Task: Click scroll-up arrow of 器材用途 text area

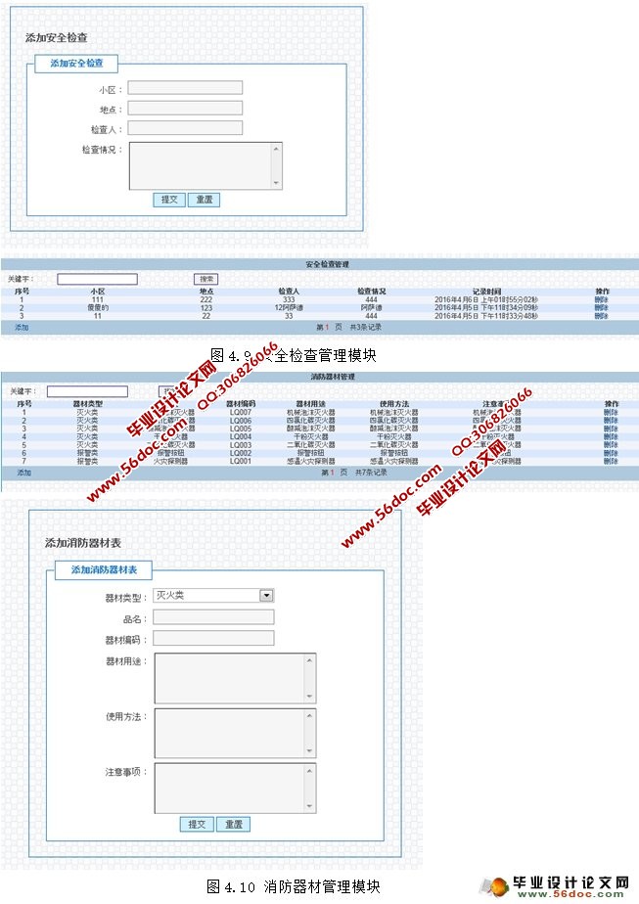Action: click(x=309, y=660)
